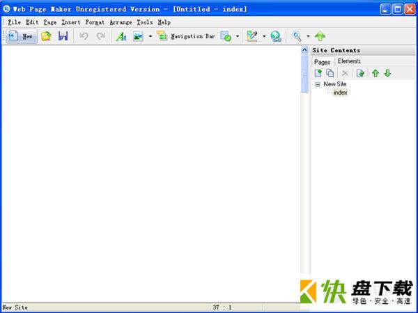The height and width of the screenshot is (313, 418).
Task: Open the dropdown arrow next to the image icon
Action: (x=150, y=36)
